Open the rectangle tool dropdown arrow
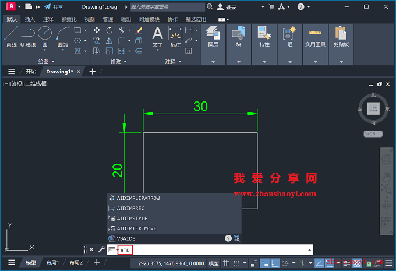The image size is (396, 271). tap(86, 30)
